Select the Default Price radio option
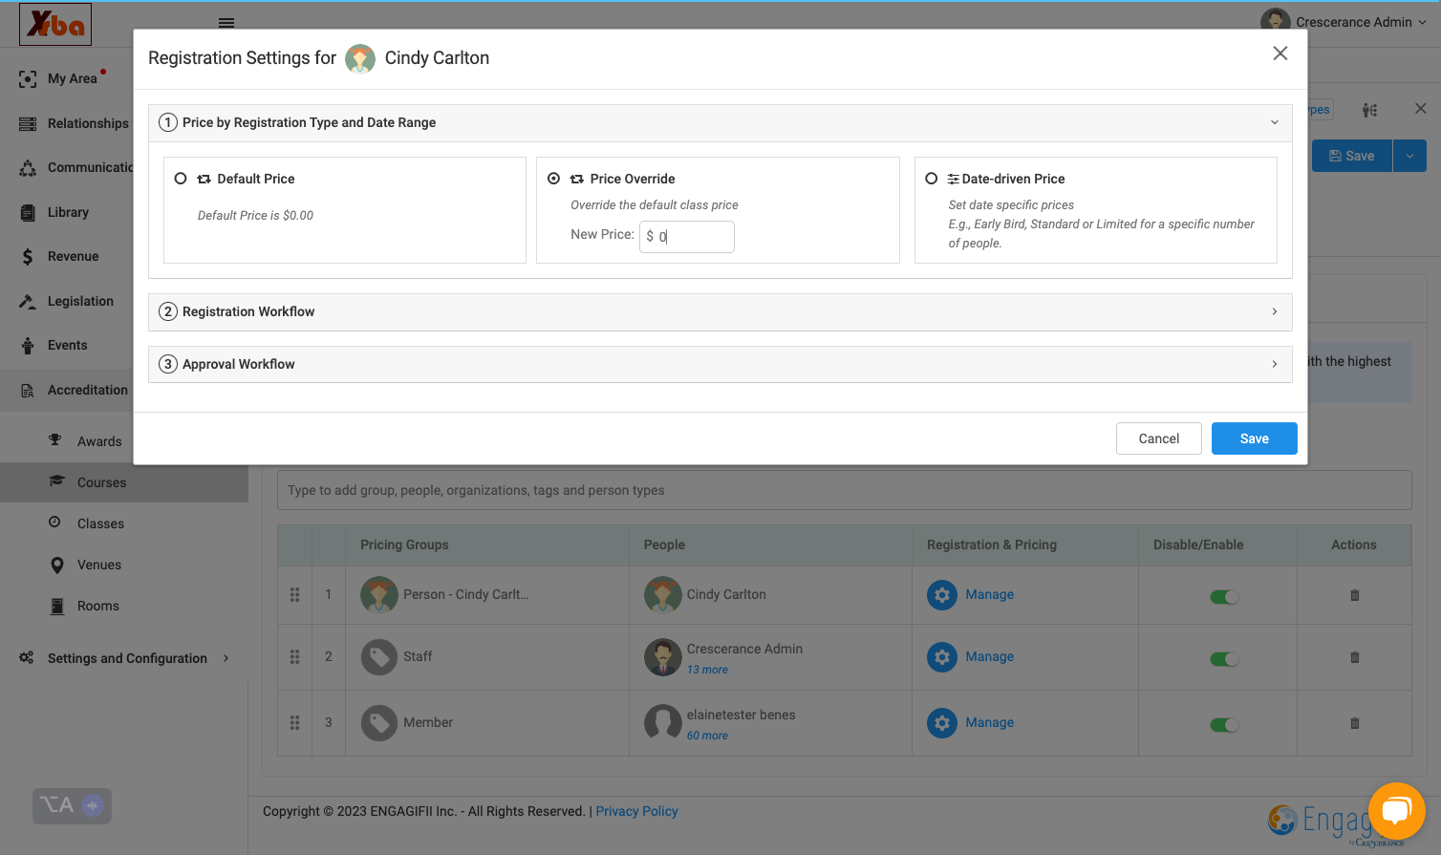This screenshot has height=855, width=1441. (181, 179)
